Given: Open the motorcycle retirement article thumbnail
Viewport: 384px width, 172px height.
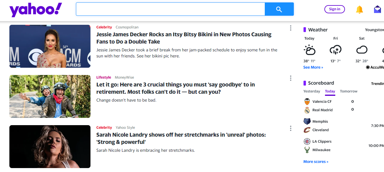Looking at the screenshot, I should pyautogui.click(x=50, y=96).
